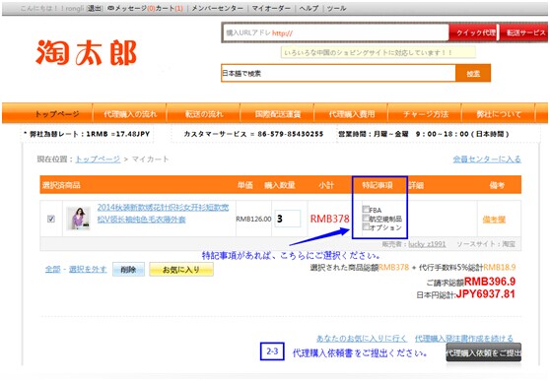Open マイオーダー in top bar

(x=271, y=8)
